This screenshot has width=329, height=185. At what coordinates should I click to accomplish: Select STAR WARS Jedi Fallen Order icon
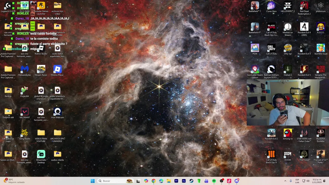click(x=304, y=136)
